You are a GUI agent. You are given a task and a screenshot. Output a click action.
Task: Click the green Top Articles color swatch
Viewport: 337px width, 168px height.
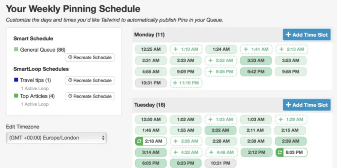[16, 96]
